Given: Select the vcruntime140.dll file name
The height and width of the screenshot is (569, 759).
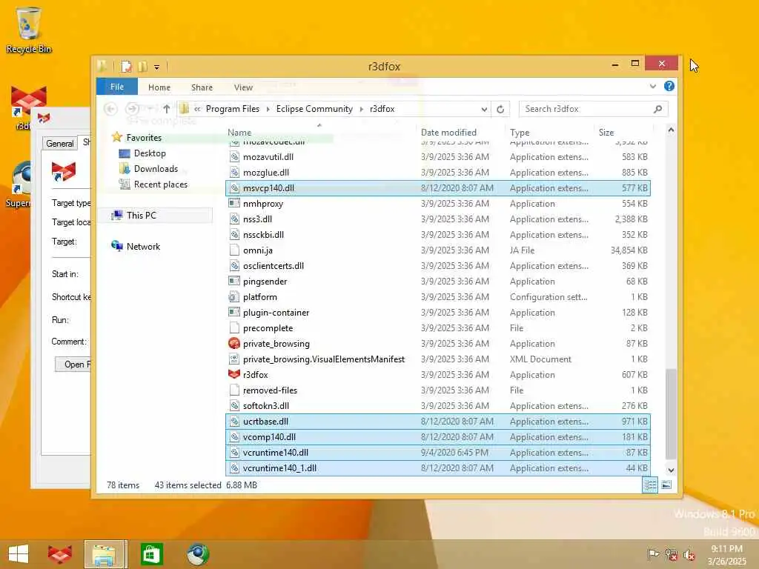Looking at the screenshot, I should [x=276, y=453].
